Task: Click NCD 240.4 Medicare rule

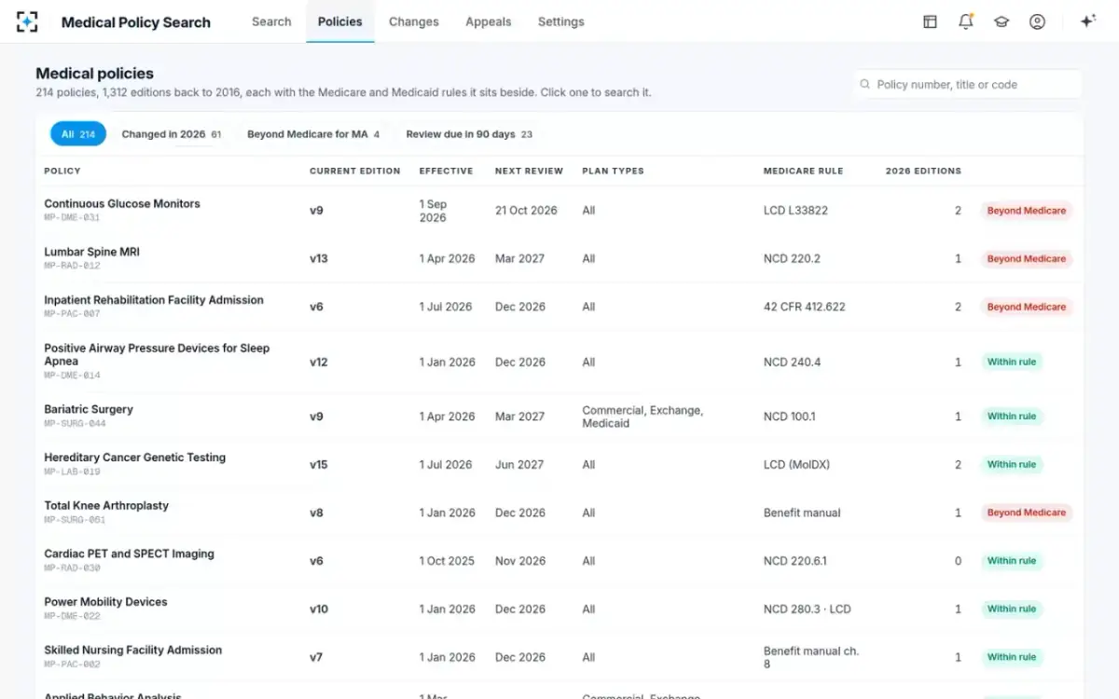Action: point(792,362)
